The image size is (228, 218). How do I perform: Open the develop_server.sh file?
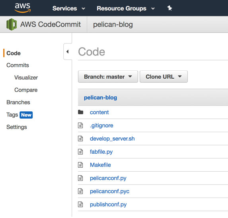pos(112,139)
